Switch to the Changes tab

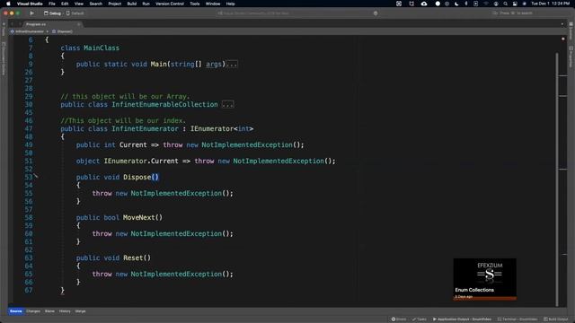coord(33,311)
